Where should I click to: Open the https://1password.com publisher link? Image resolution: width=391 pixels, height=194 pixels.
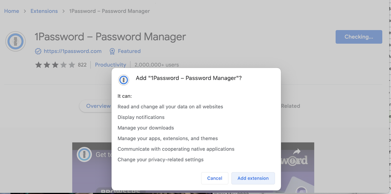(73, 51)
